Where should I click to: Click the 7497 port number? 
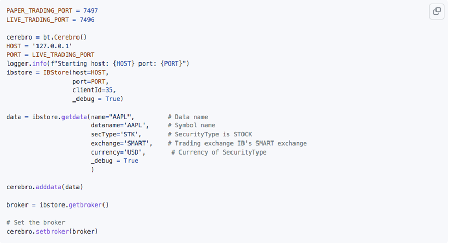(91, 11)
